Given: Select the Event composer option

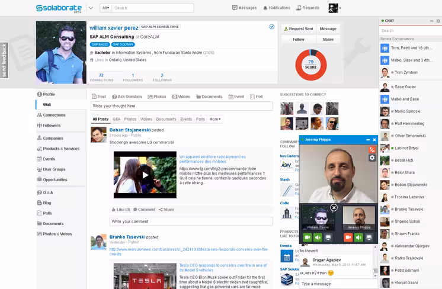Looking at the screenshot, I should click(236, 97).
